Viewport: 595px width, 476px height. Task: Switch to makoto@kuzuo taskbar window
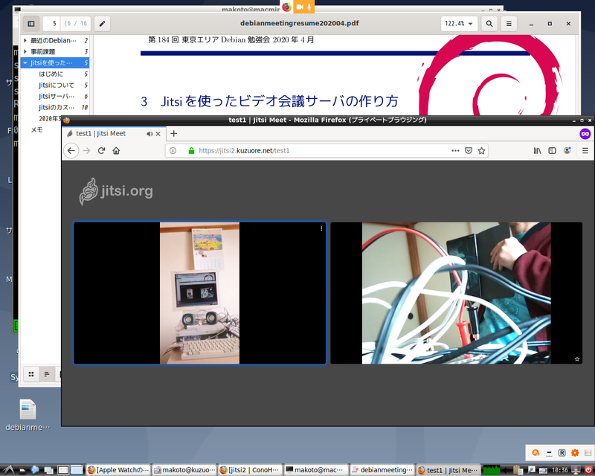click(184, 470)
